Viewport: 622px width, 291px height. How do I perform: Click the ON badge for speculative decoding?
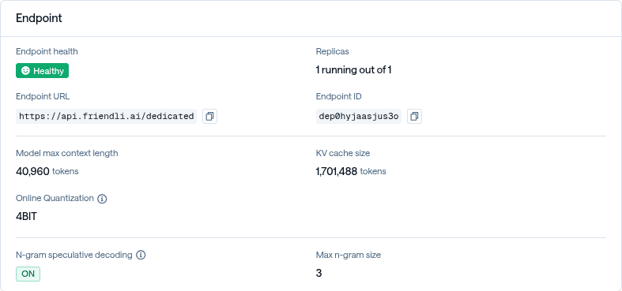[28, 274]
